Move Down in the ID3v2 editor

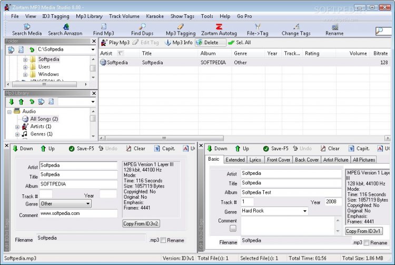[x=217, y=149]
